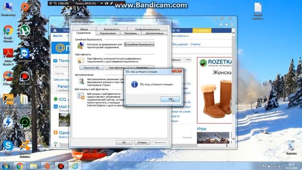The width and height of the screenshot is (302, 170).
Task: Open the uTorrent desktop shortcut
Action: pos(25,32)
